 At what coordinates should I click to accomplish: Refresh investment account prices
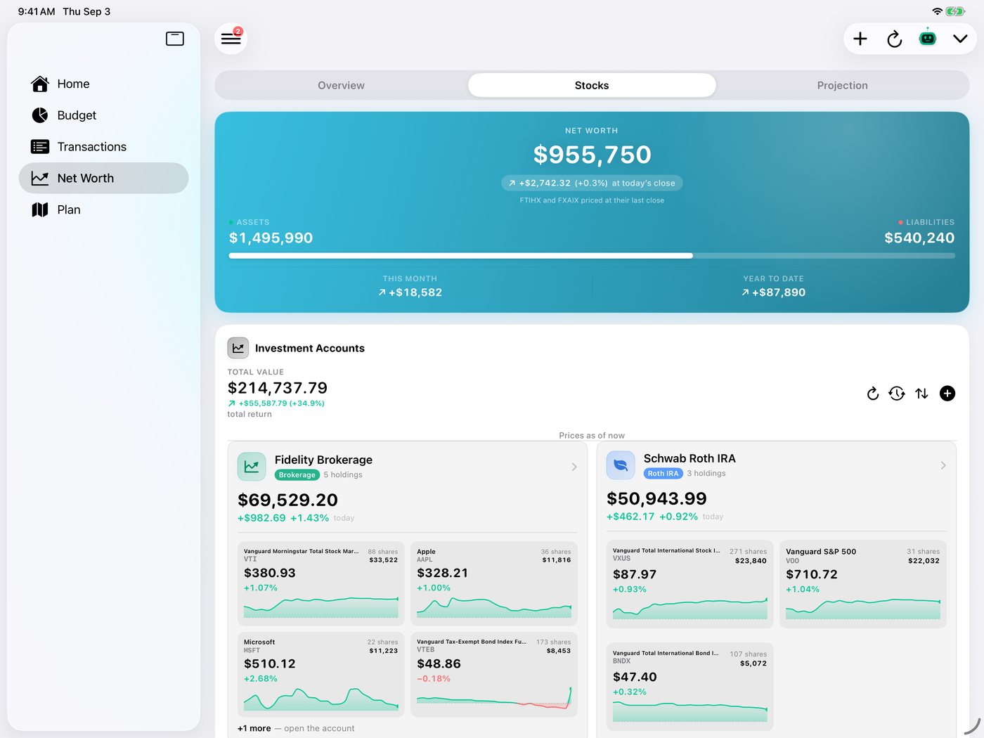point(873,394)
